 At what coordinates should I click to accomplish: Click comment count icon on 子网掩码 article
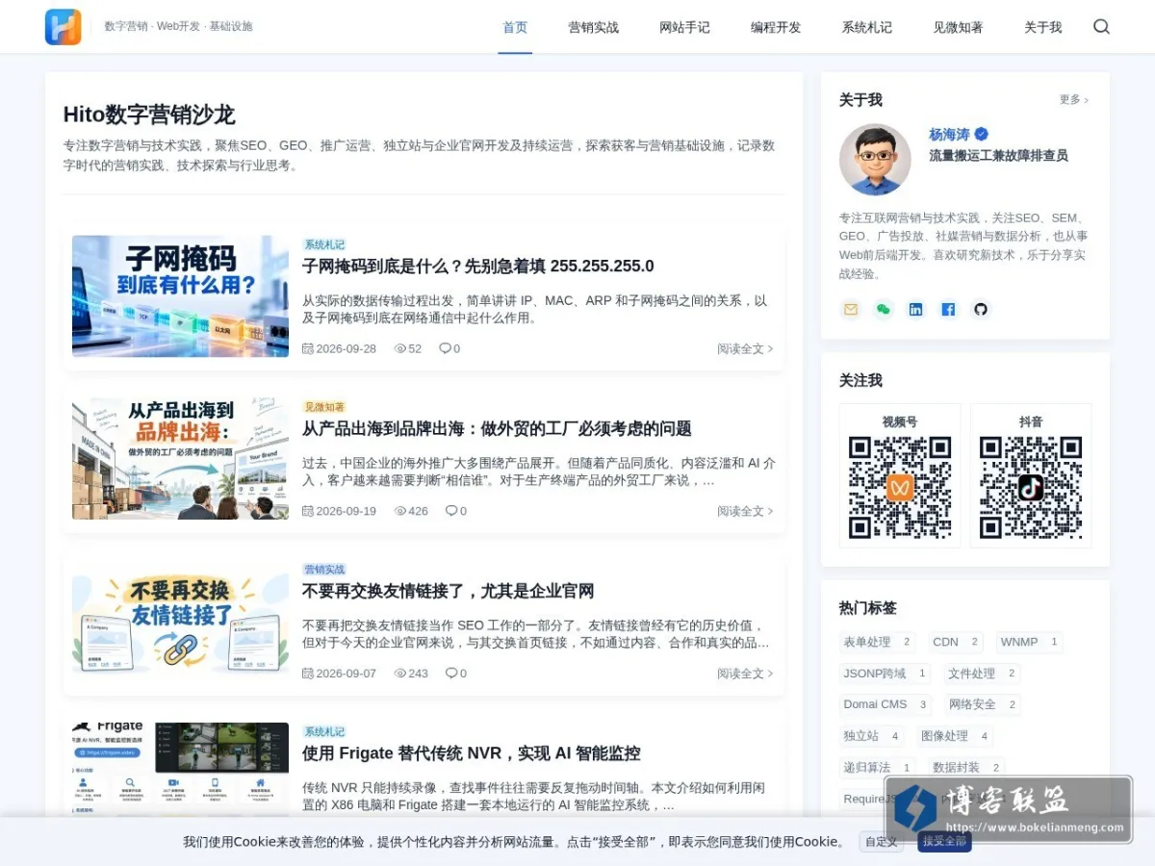coord(445,348)
